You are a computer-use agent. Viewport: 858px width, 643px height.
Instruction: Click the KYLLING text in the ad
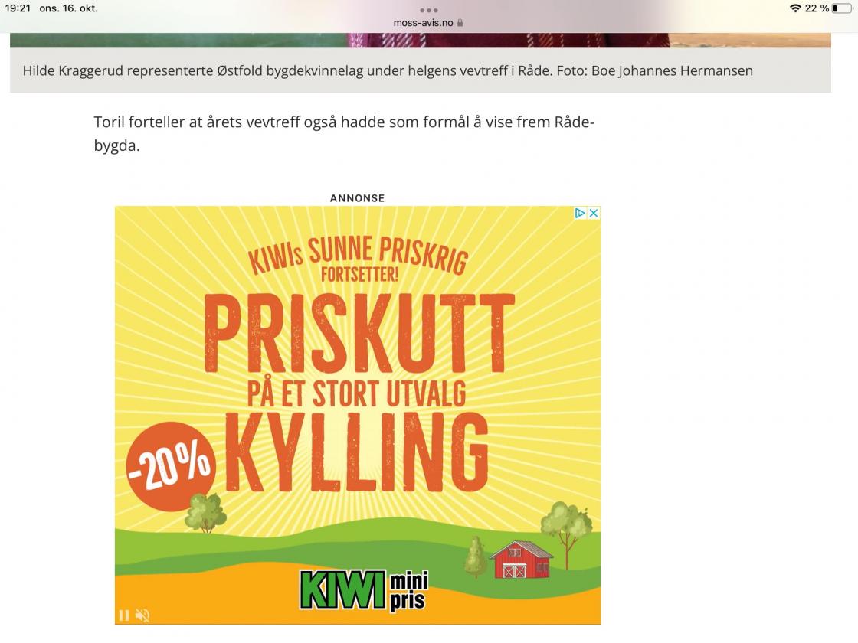click(x=357, y=452)
